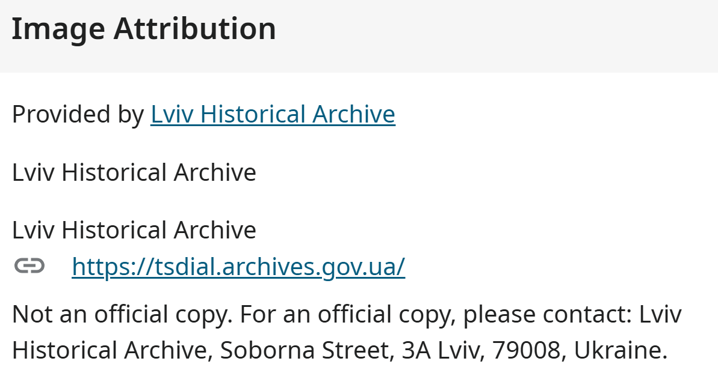Click the Lviv Historical Archive line above the URL
Viewport: 718px width, 373px height.
[x=134, y=230]
